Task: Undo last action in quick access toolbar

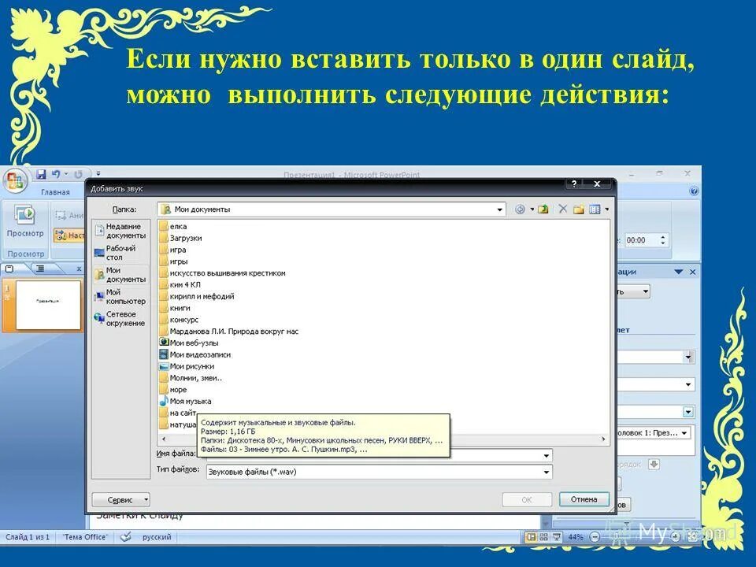Action: [56, 174]
